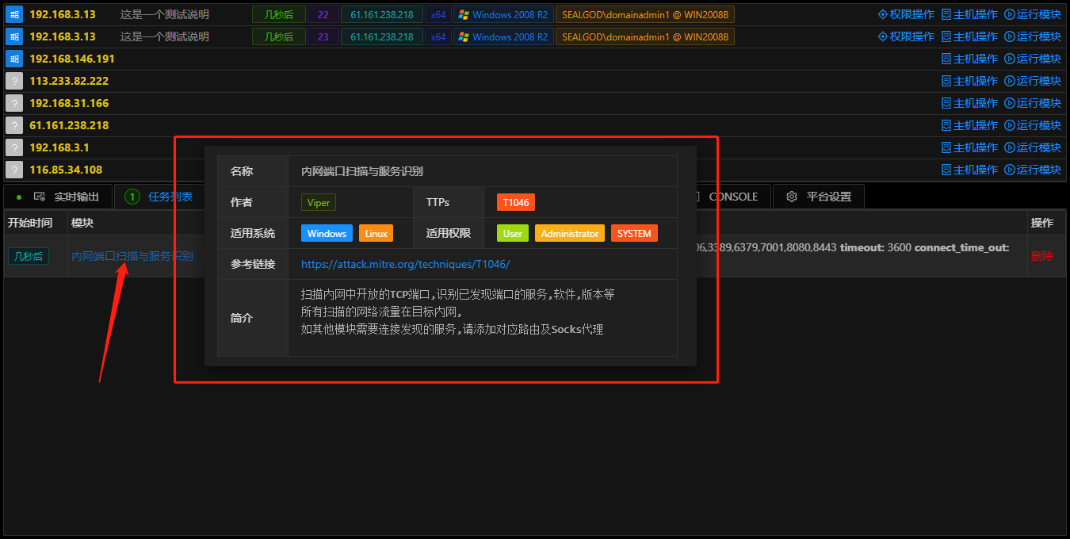
Task: Switch to the 实时输出 tab
Action: coord(58,197)
